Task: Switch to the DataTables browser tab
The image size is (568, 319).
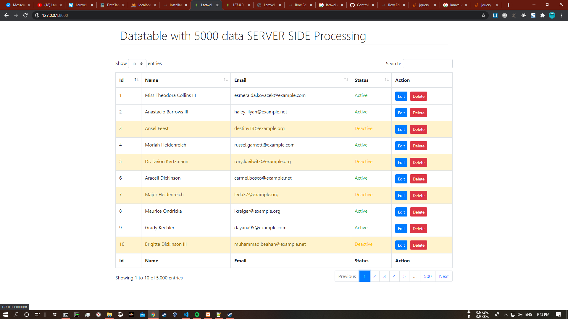Action: 112,5
